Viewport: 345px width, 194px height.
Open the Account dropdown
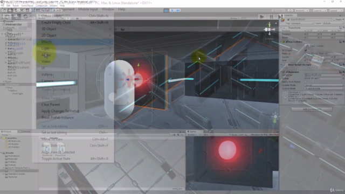(302, 10)
